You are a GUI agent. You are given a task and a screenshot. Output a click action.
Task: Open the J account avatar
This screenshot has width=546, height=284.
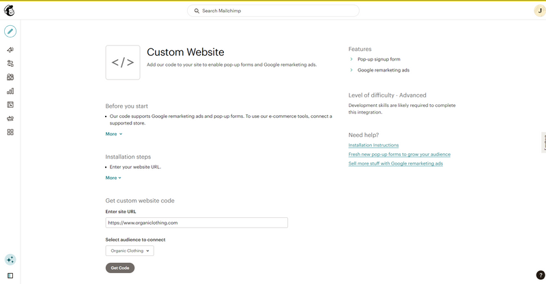click(540, 11)
